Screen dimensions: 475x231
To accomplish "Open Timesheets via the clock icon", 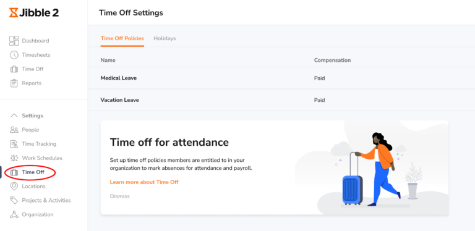I will (14, 55).
